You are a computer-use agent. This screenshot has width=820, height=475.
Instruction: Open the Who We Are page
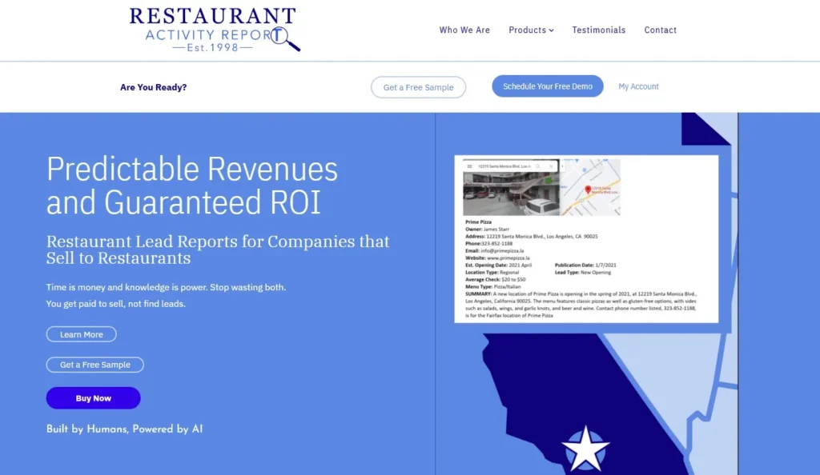[464, 30]
